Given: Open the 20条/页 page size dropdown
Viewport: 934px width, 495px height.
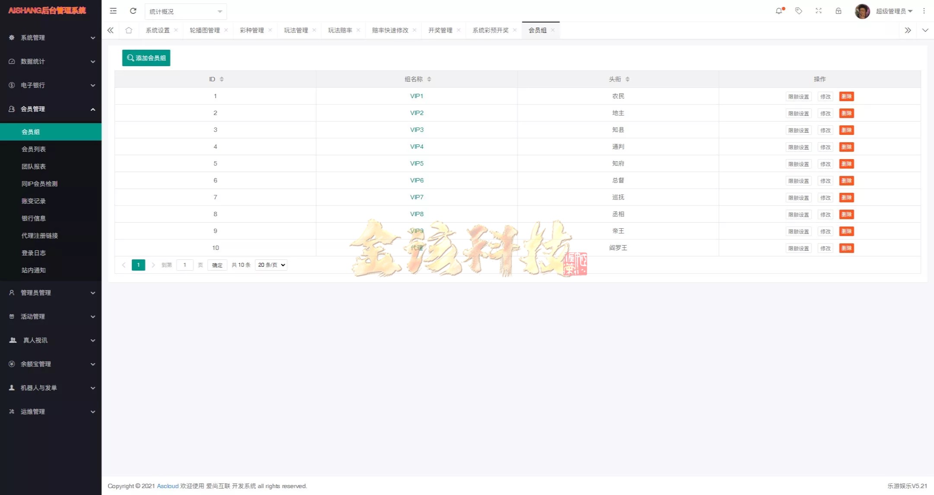Looking at the screenshot, I should [271, 265].
